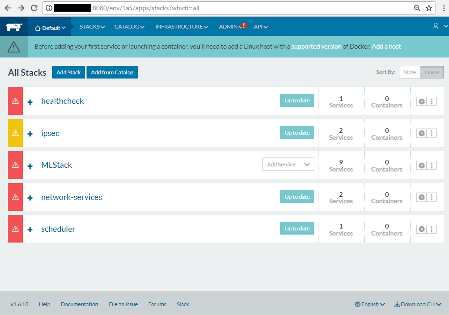This screenshot has width=449, height=315.
Task: Open MLStack Add Service dropdown arrow
Action: point(307,164)
